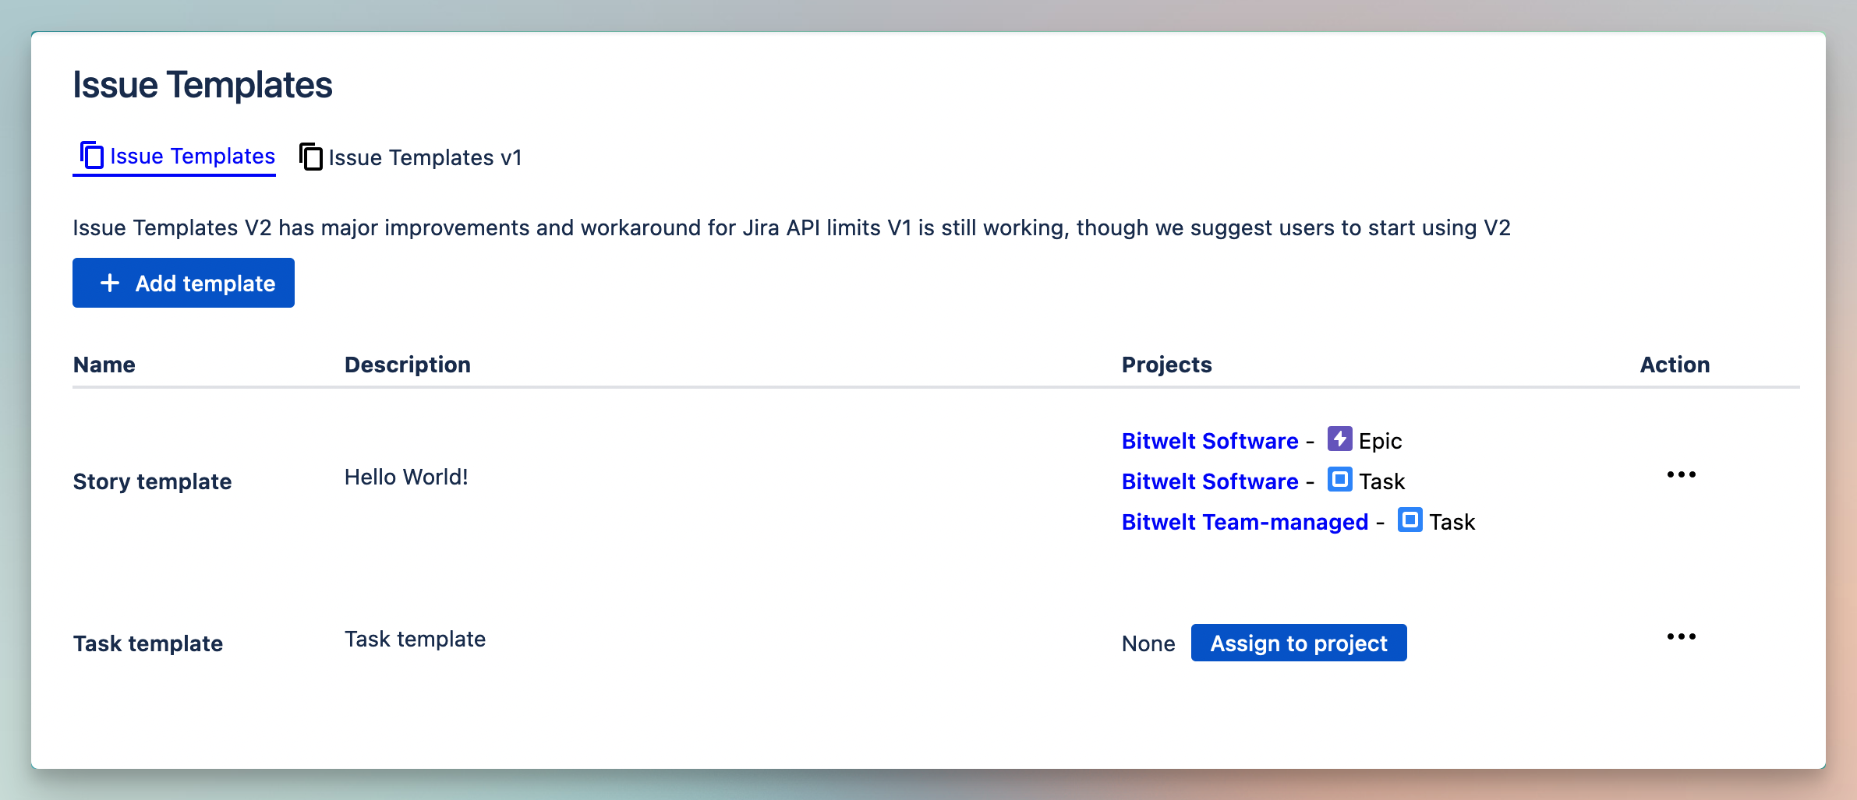Image resolution: width=1857 pixels, height=800 pixels.
Task: Click the Name column header
Action: point(104,364)
